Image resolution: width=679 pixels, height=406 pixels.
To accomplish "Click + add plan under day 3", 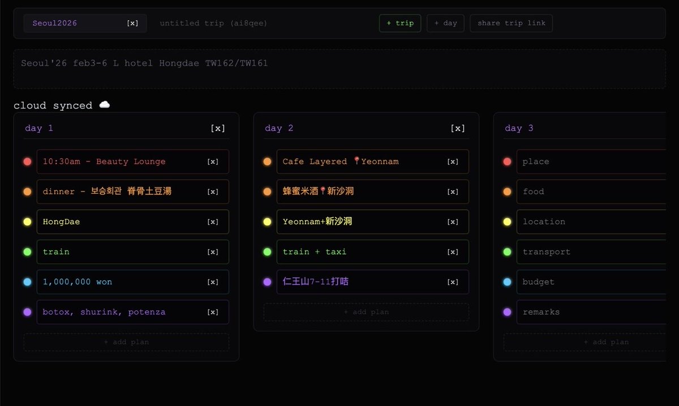I will tap(585, 342).
